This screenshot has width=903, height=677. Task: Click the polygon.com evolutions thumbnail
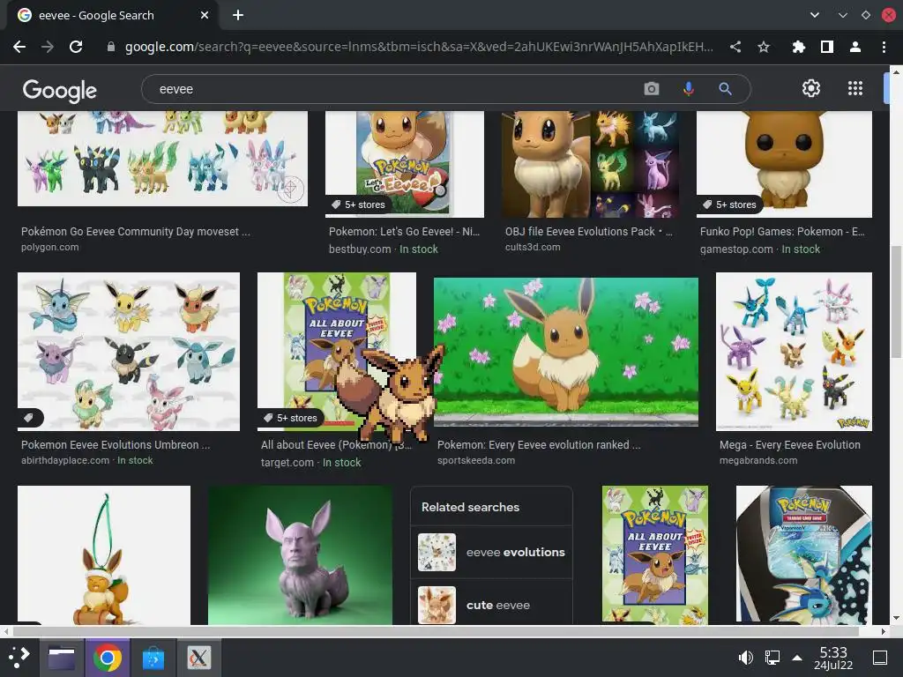(162, 159)
